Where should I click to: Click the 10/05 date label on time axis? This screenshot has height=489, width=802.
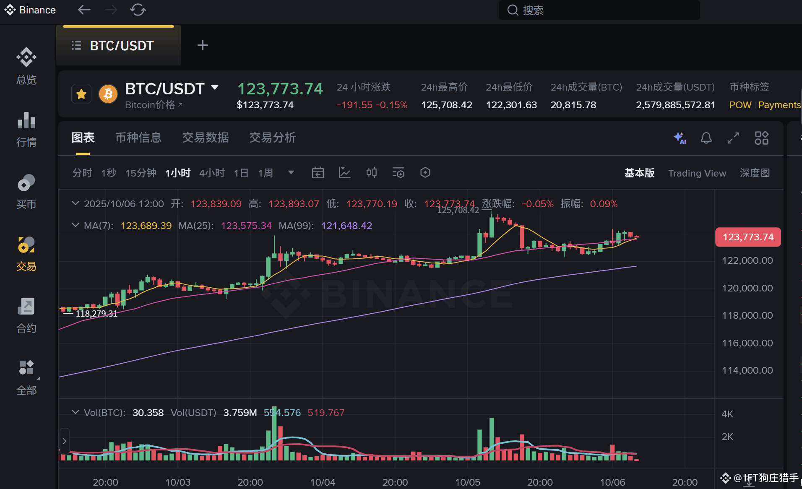468,482
